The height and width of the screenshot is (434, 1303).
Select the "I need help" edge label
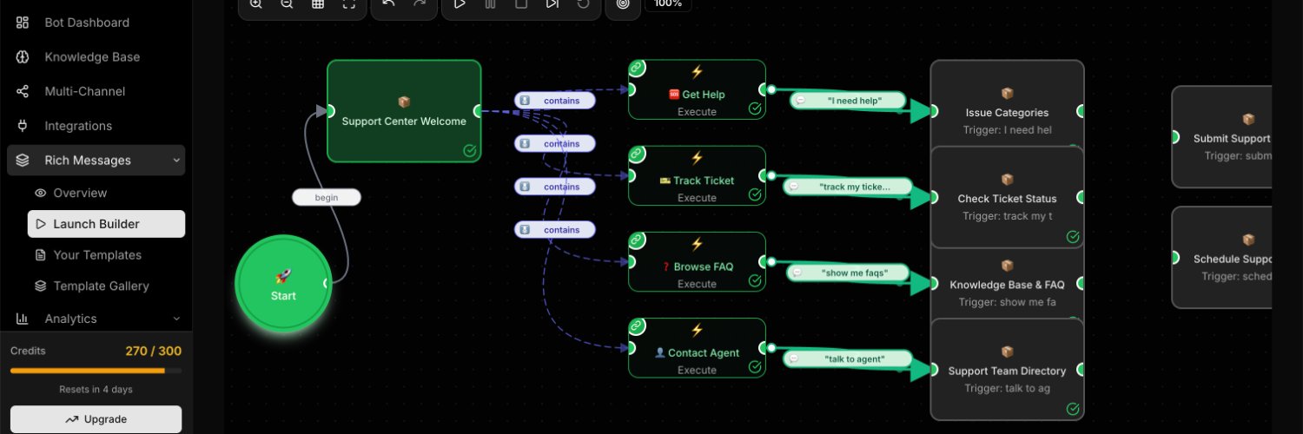[x=848, y=101]
